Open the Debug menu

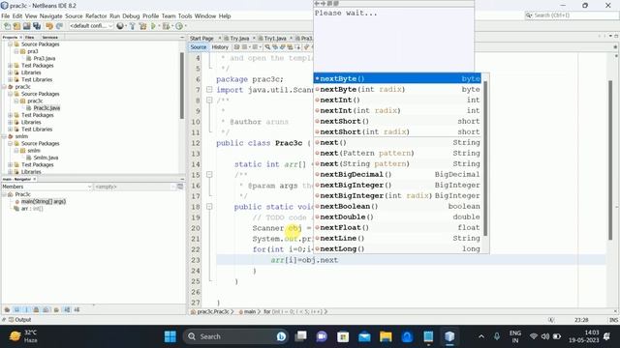(131, 16)
